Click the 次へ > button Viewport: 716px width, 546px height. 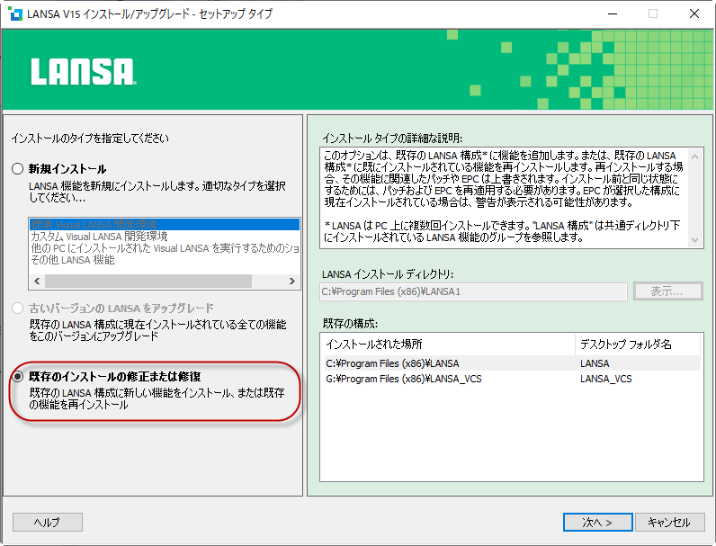tap(598, 522)
